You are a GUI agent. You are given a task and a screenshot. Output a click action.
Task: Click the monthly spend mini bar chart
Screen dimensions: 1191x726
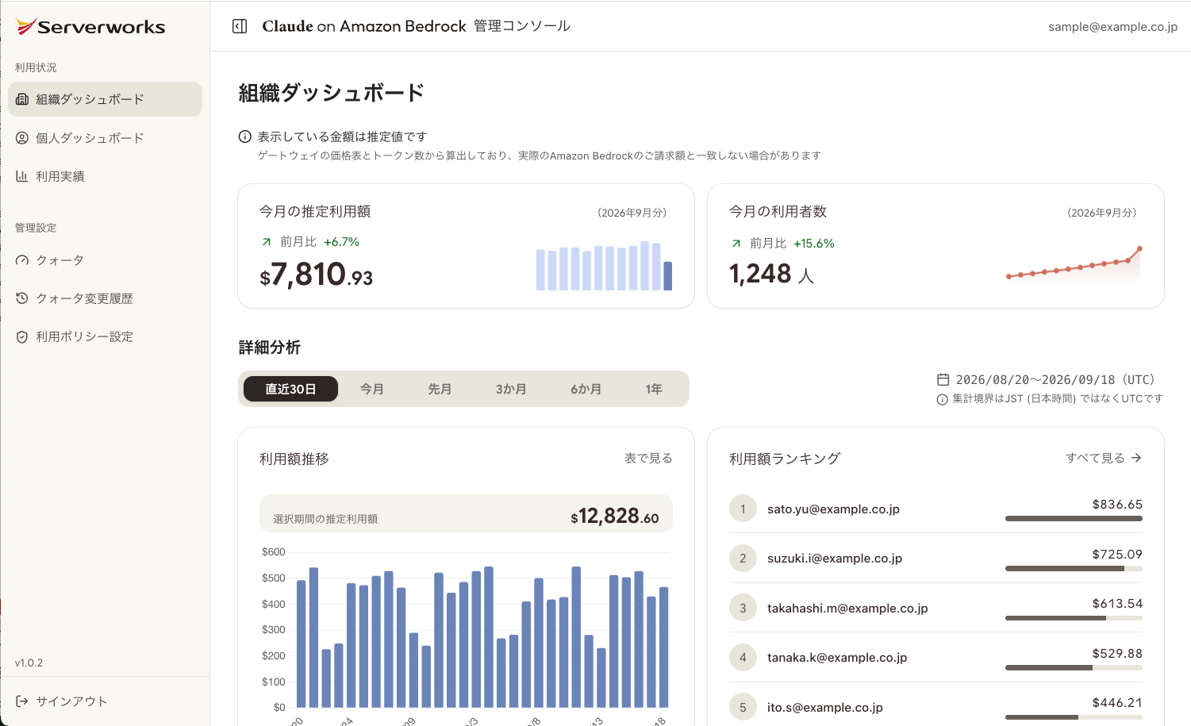tap(604, 266)
